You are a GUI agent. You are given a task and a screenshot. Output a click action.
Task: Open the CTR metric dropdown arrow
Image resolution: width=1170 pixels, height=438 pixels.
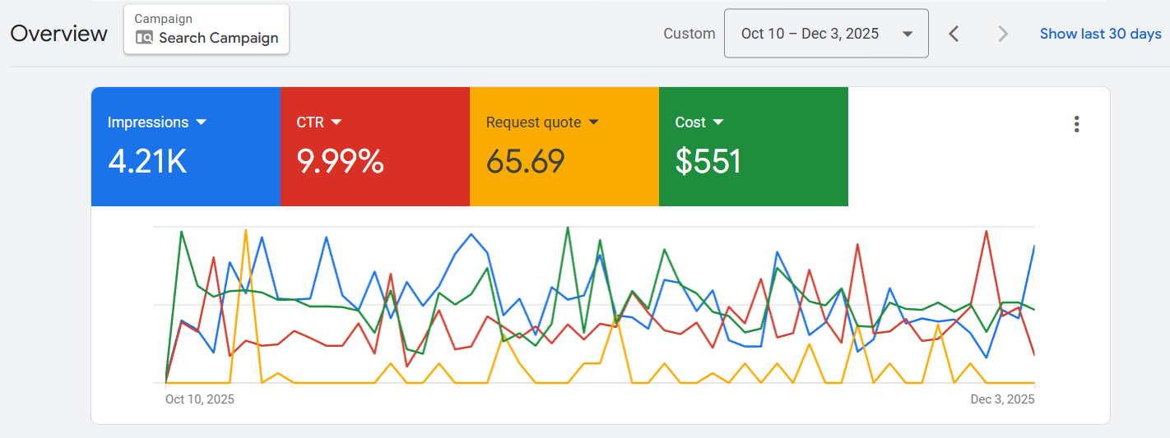336,122
